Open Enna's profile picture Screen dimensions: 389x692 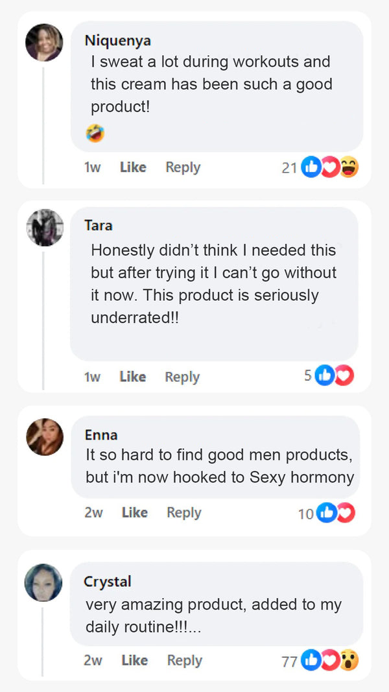44,436
